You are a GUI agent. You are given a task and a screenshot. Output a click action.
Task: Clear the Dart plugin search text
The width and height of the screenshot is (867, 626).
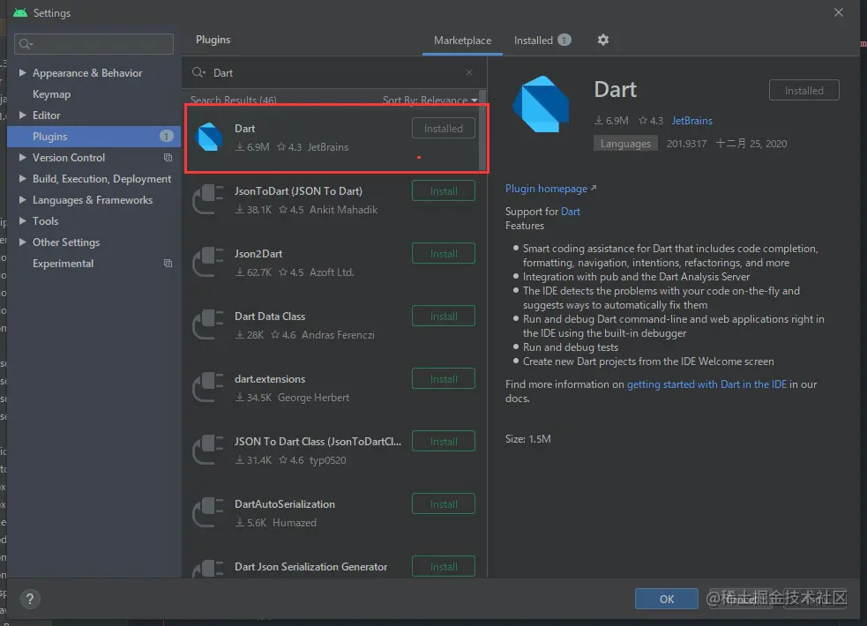tap(469, 72)
